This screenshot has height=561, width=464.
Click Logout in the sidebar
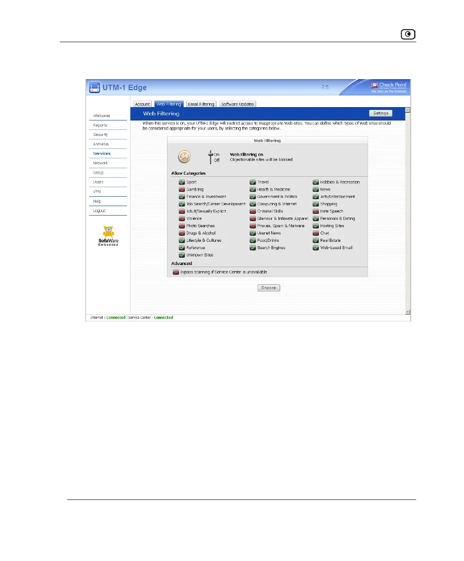99,211
